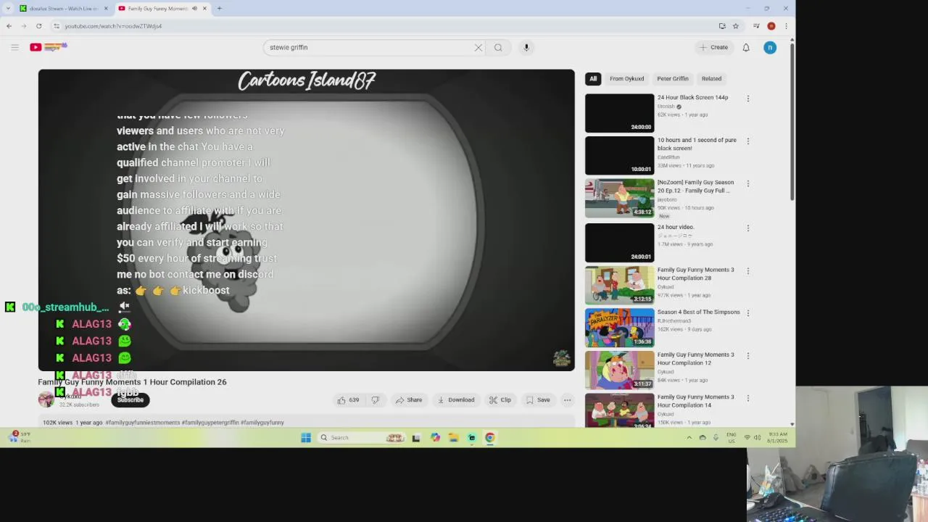928x522 pixels.
Task: Select the From Oykuxd chip
Action: pos(626,78)
